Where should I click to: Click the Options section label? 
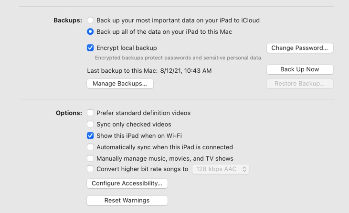point(69,113)
